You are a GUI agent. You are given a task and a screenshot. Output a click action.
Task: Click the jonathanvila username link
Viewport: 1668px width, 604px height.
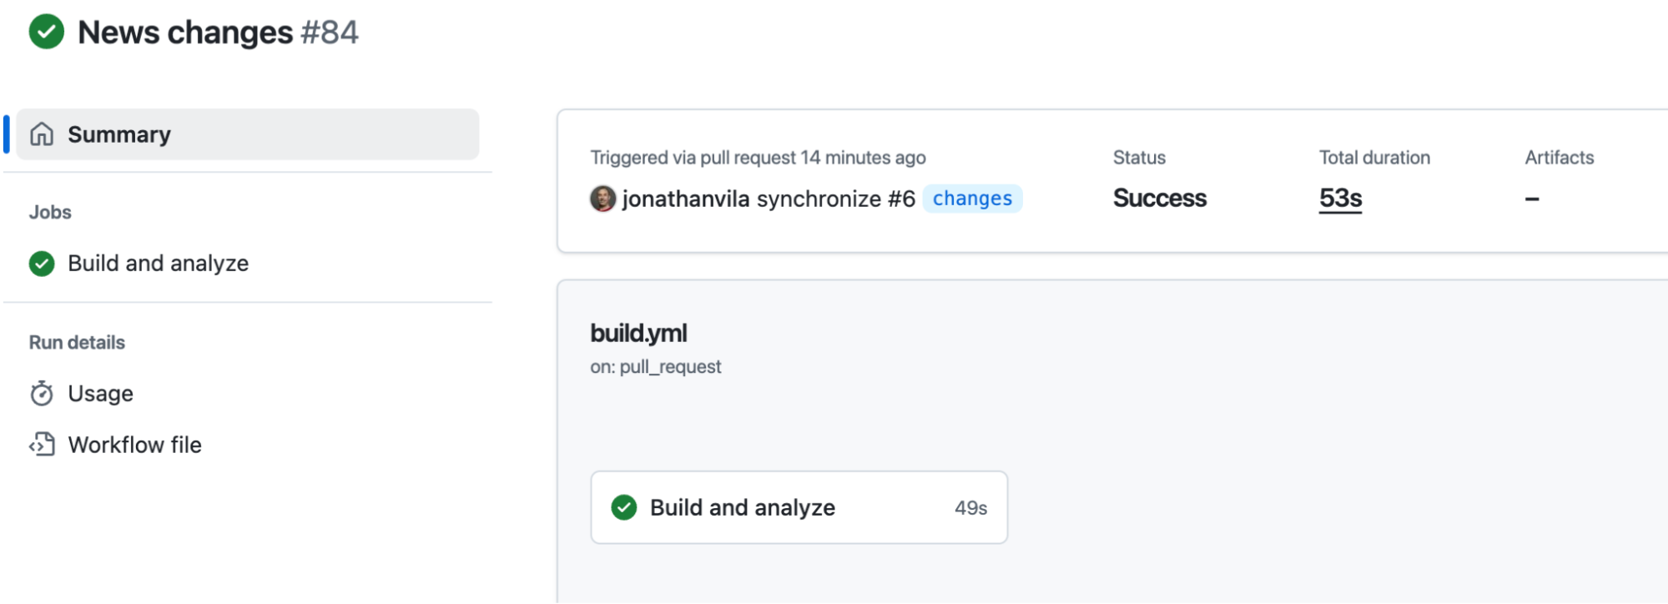[x=685, y=199]
